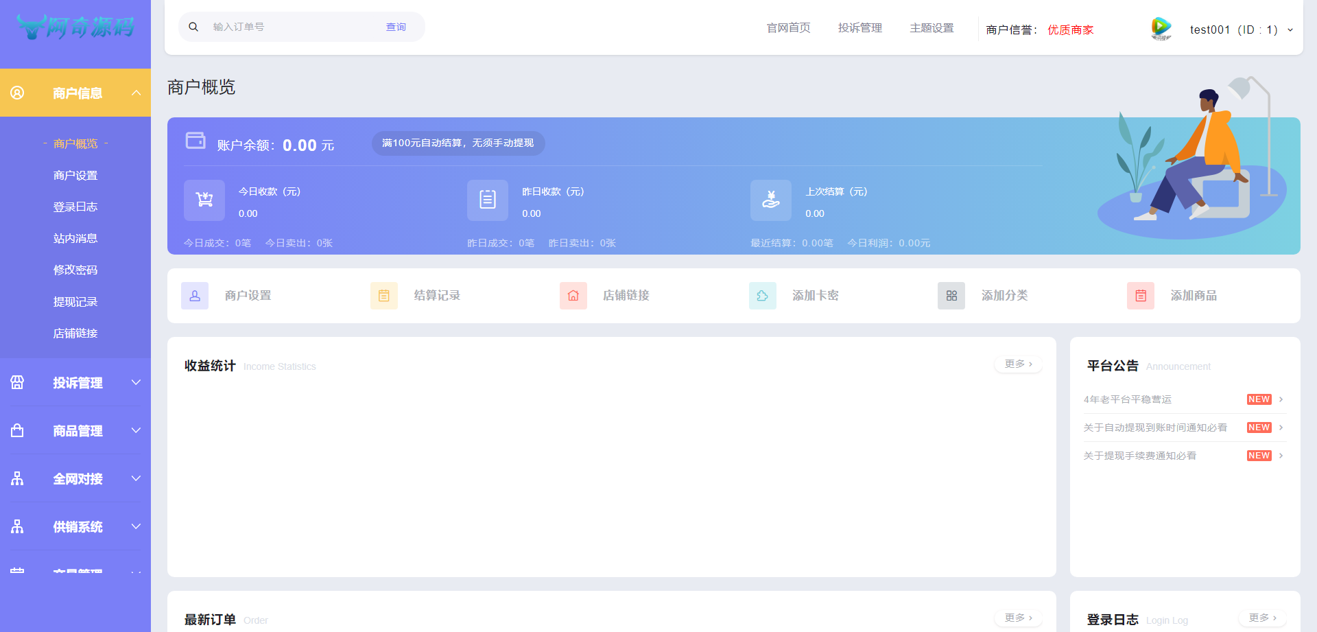Click the search magnifier icon in order search bar

coord(193,26)
